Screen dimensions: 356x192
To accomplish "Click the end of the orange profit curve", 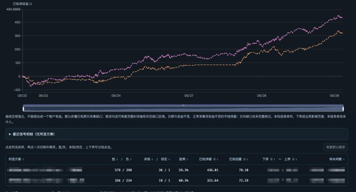I will click(342, 33).
